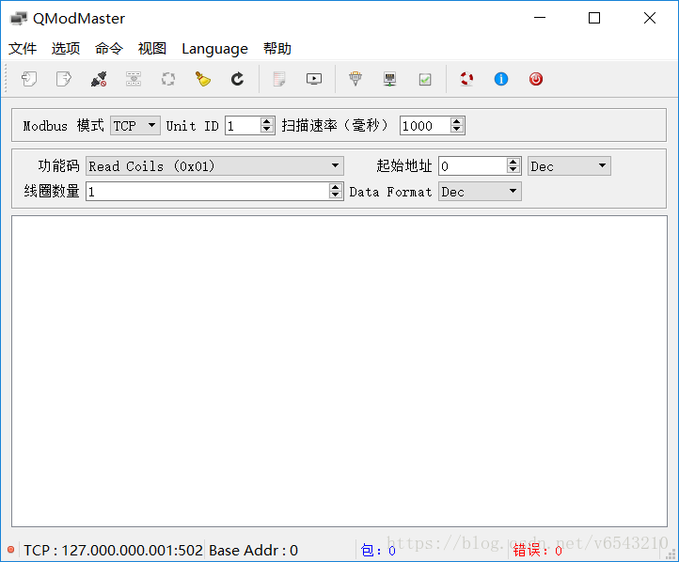Click the Load Session toolbar icon
679x562 pixels.
[x=29, y=79]
